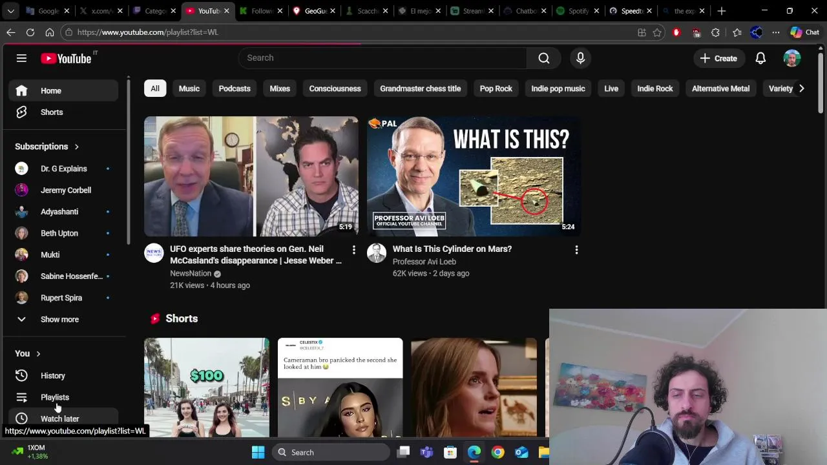This screenshot has width=827, height=465.
Task: Open the notifications bell
Action: tap(760, 58)
